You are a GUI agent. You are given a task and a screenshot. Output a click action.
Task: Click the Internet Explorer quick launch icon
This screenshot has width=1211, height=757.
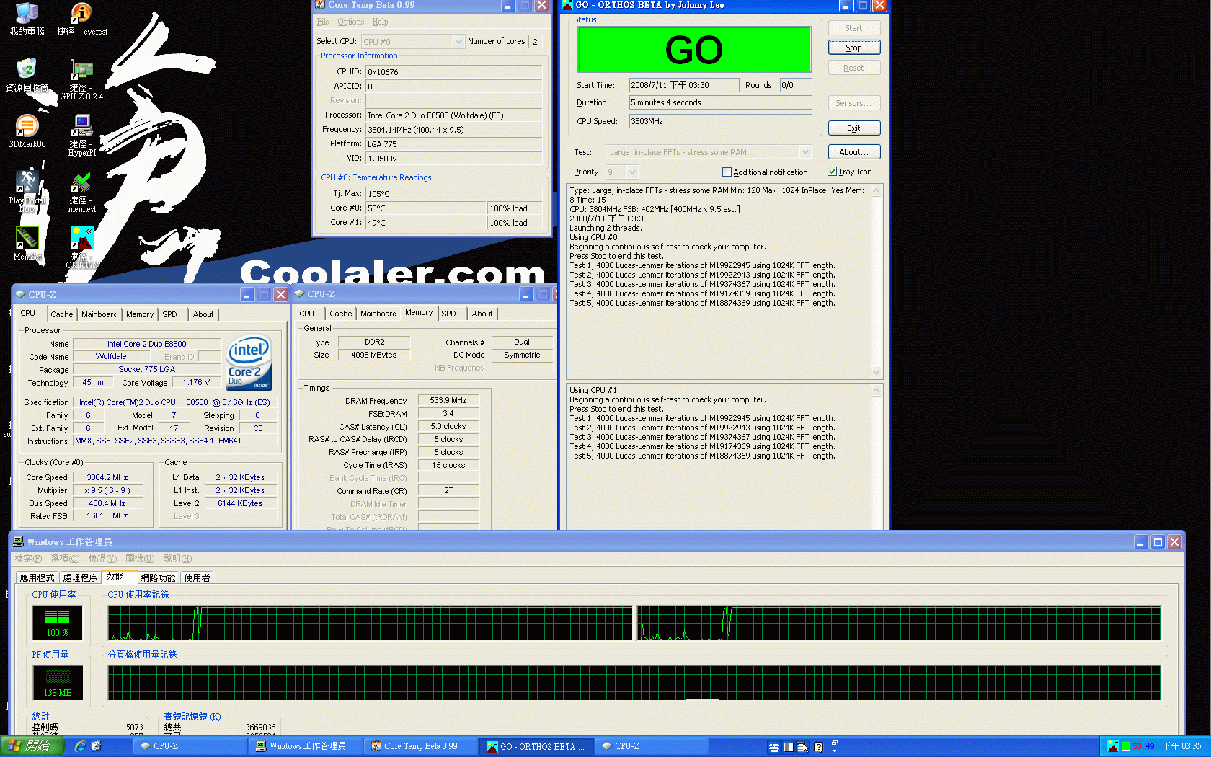tap(80, 746)
